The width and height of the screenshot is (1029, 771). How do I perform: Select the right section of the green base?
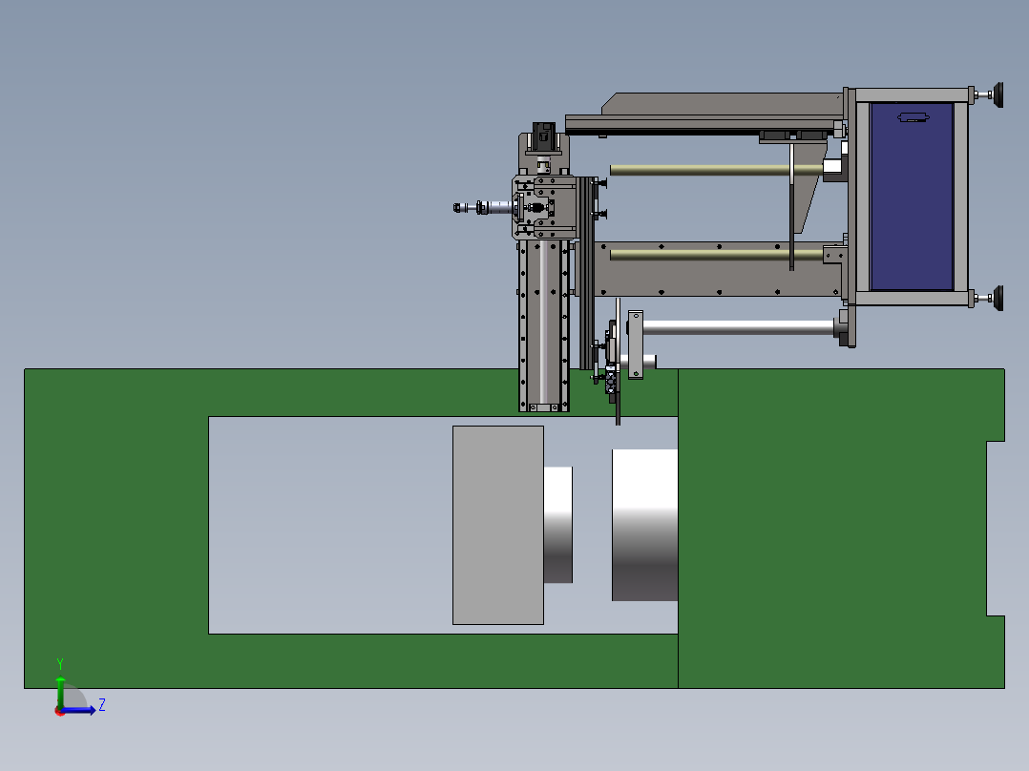[x=841, y=529]
